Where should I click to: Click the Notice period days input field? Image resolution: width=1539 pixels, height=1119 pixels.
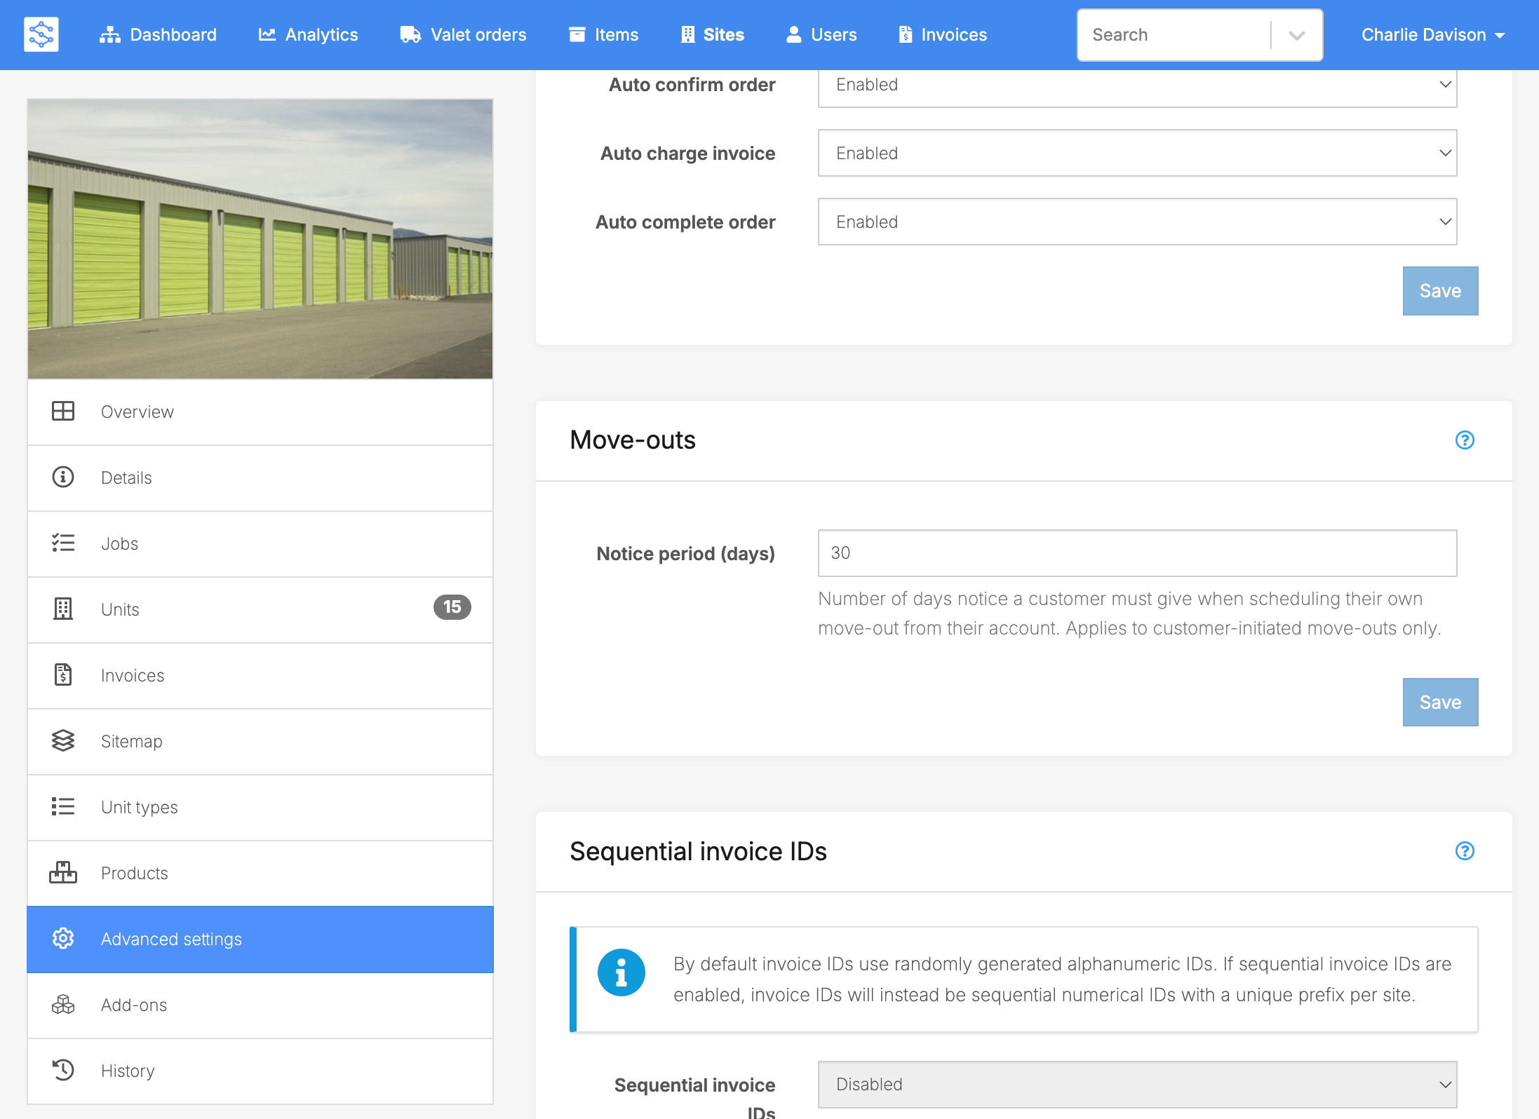1137,553
